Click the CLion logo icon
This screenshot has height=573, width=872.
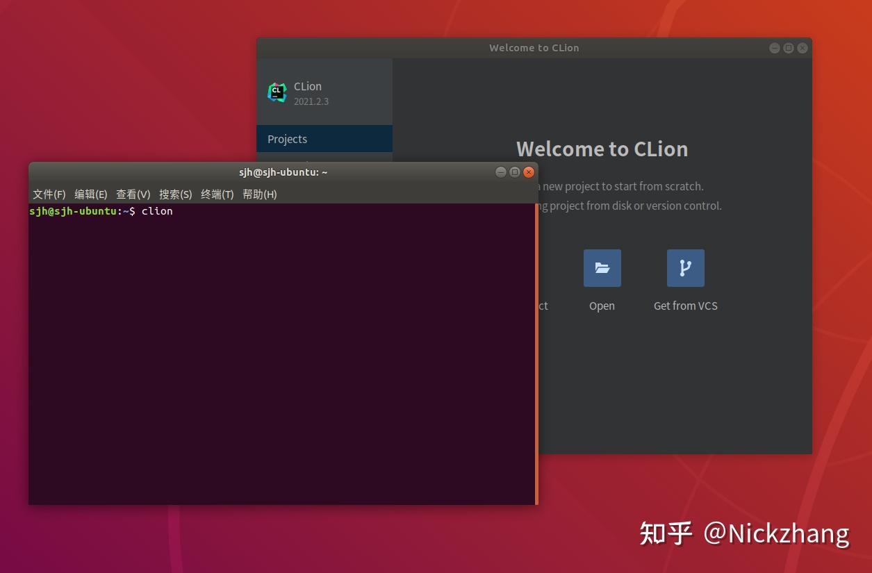(277, 92)
